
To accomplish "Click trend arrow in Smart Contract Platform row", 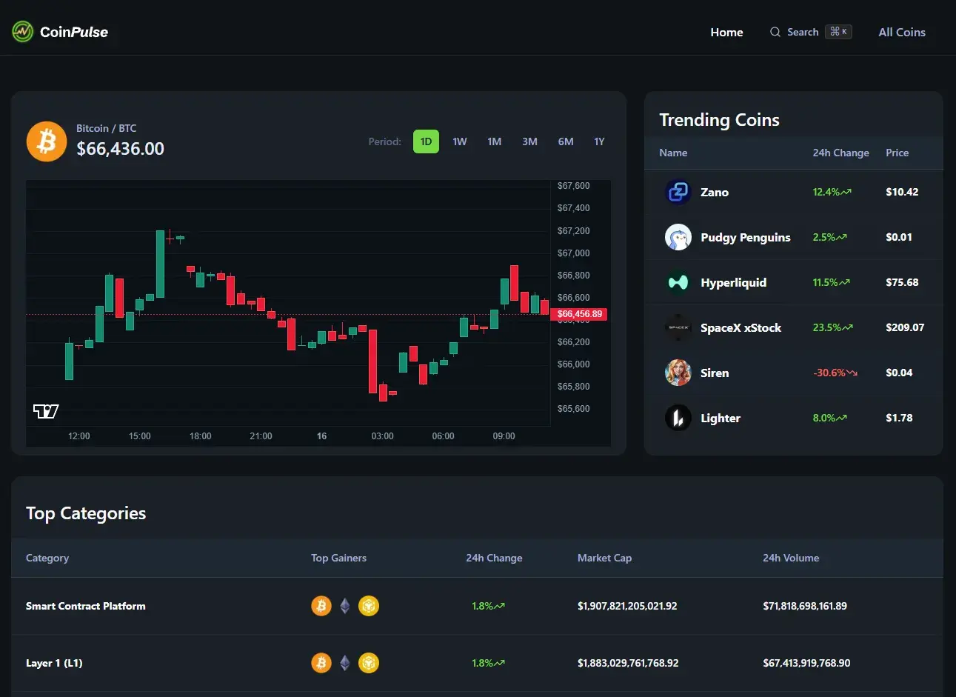I will [500, 606].
